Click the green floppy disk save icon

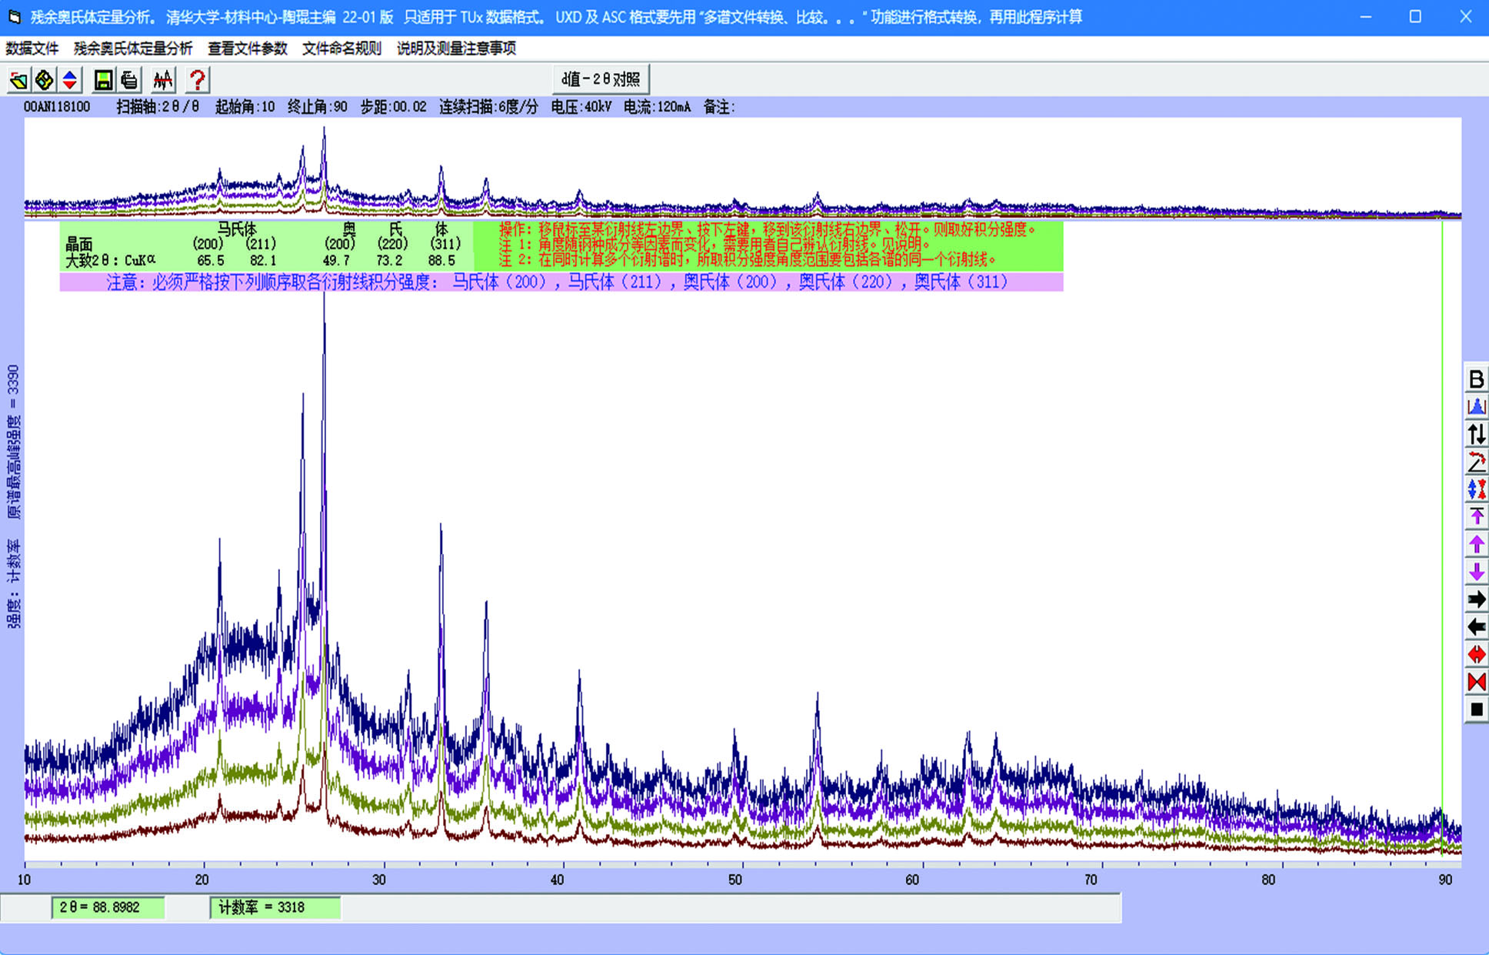(x=103, y=80)
